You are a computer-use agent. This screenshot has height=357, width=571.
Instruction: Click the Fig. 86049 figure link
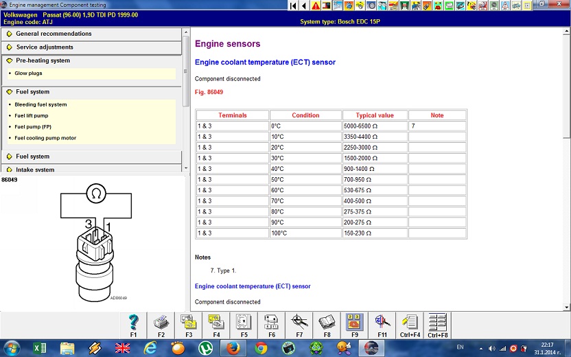[209, 92]
